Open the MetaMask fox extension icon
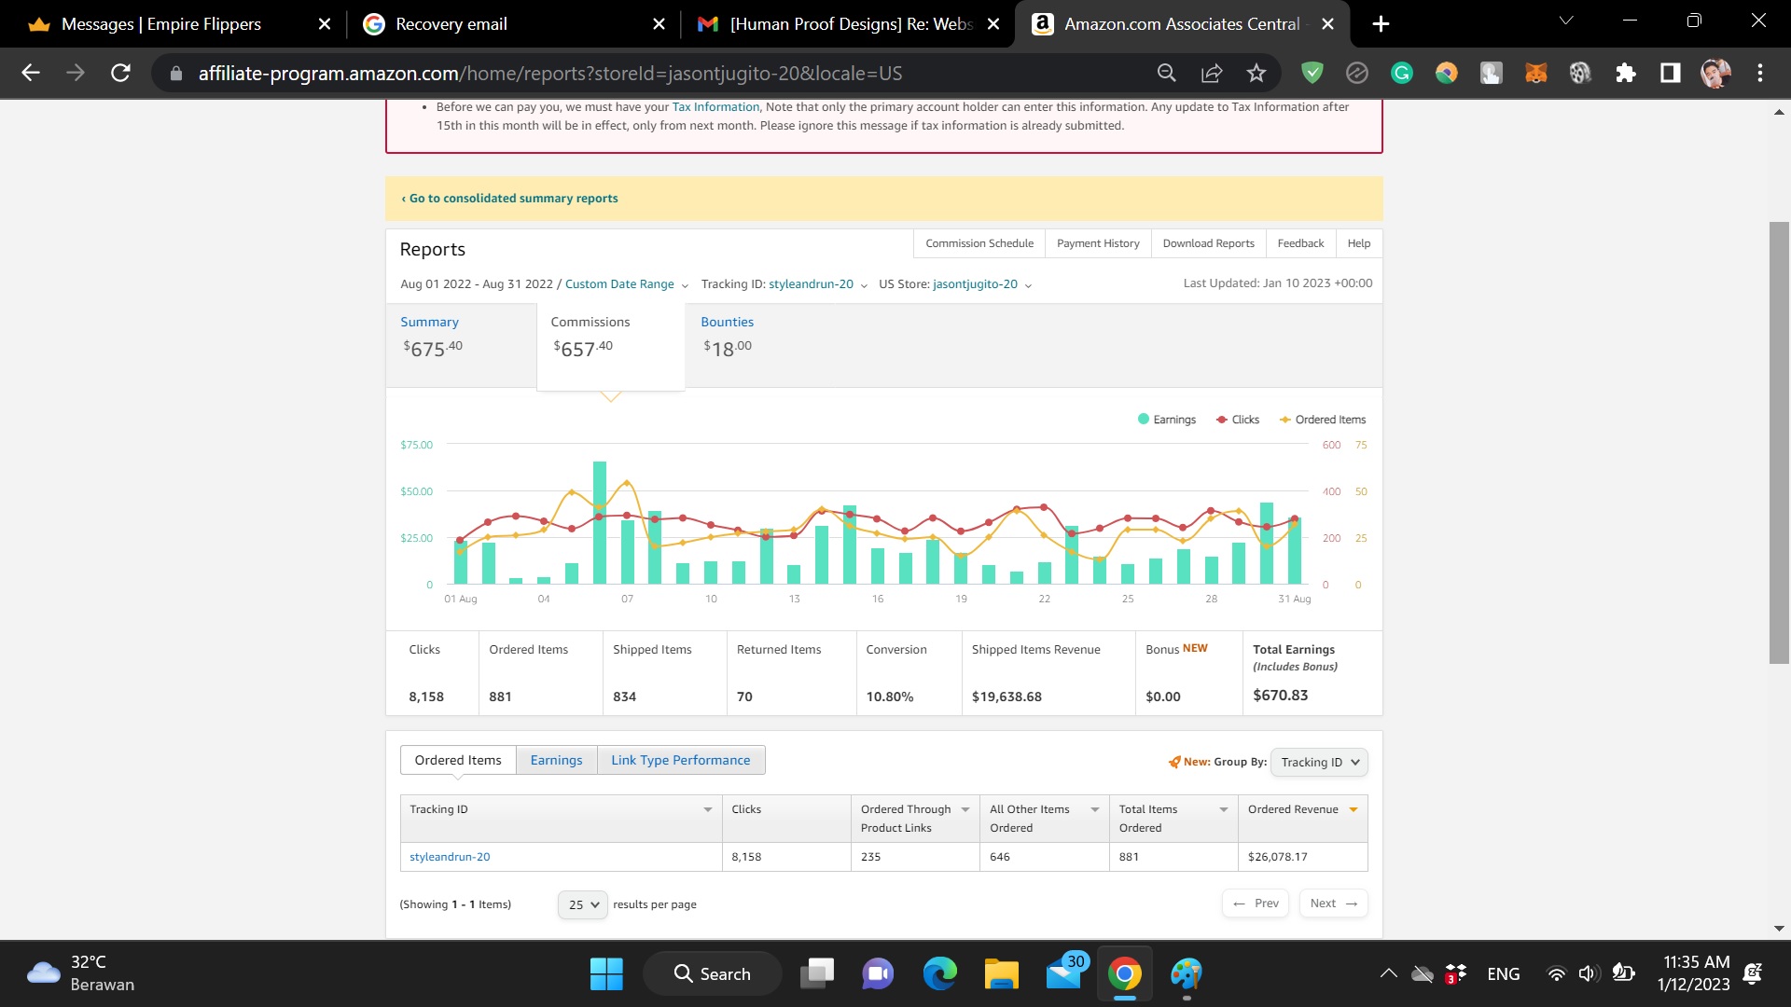 click(1535, 73)
